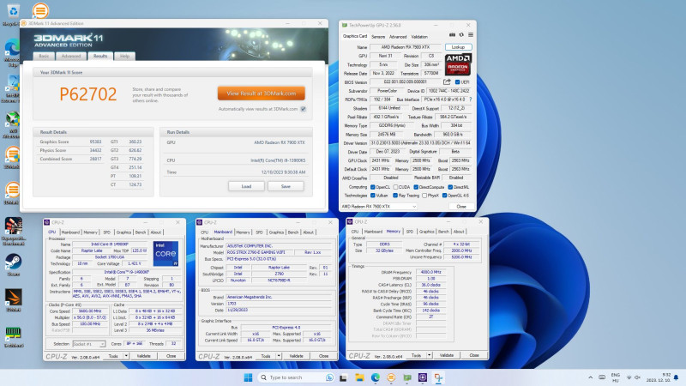Toggle the Vulkan checkbox
This screenshot has width=686, height=386.
click(x=373, y=196)
